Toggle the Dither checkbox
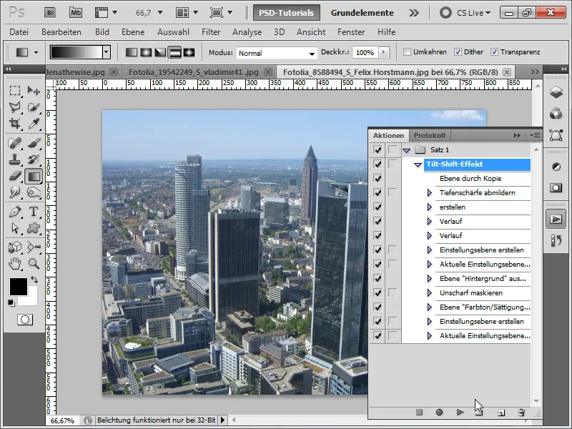 pos(458,51)
